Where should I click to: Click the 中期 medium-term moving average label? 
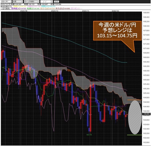[34, 6]
